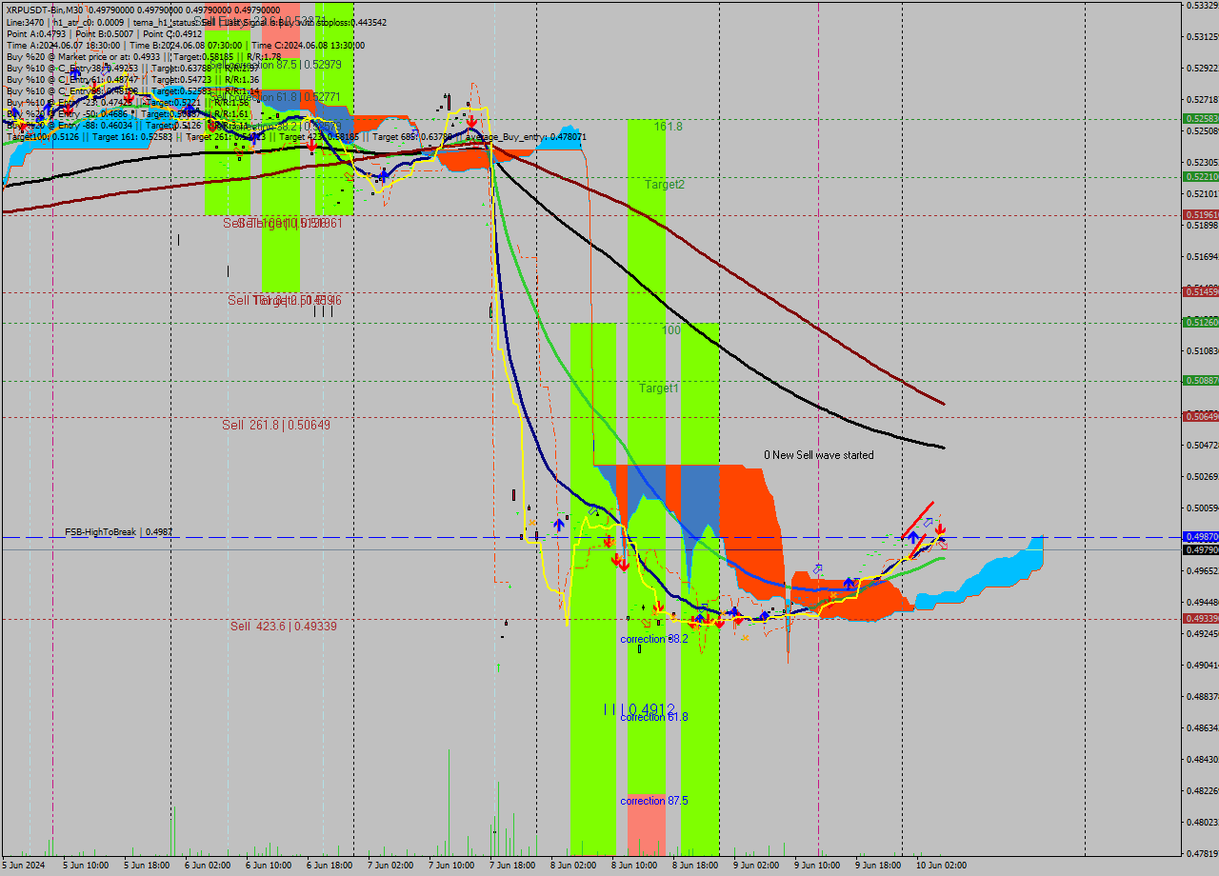Click the 0.53329 price scale value
This screenshot has height=876, width=1219.
coord(1202,6)
